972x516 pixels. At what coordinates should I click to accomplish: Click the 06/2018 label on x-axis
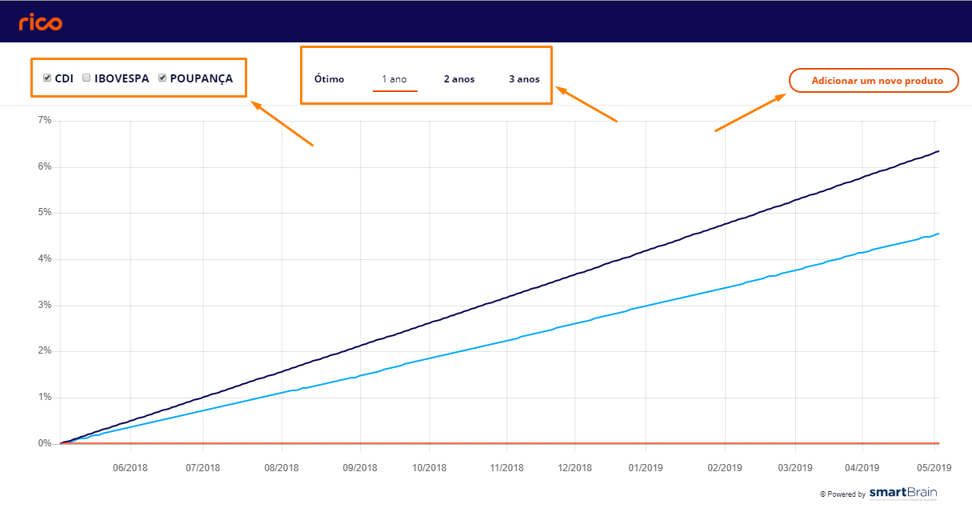pyautogui.click(x=130, y=468)
